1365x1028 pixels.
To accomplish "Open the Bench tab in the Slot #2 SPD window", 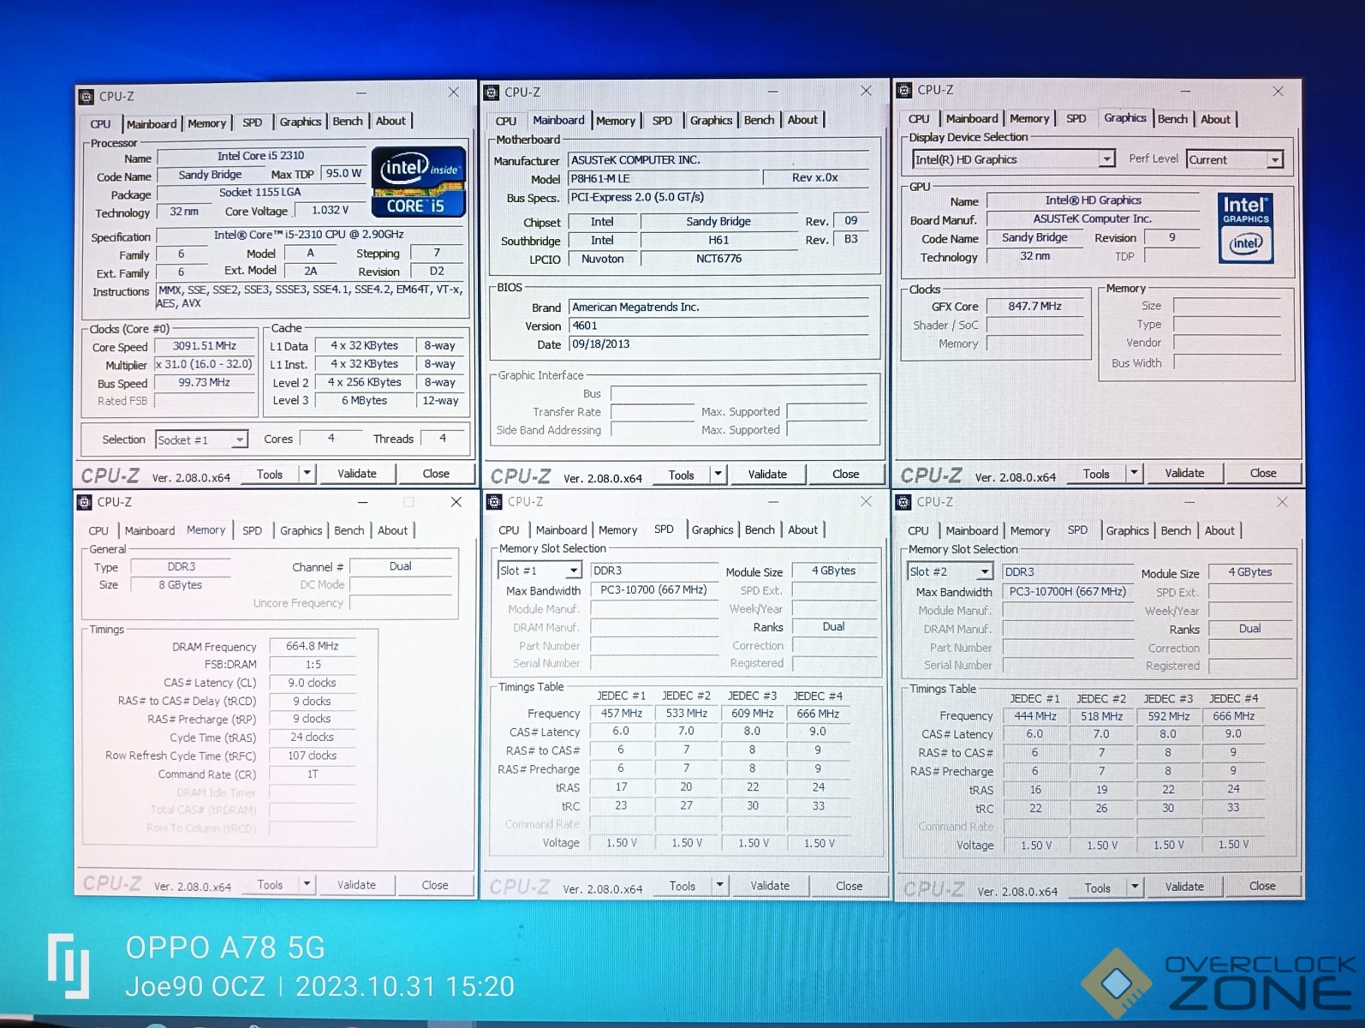I will coord(1176,531).
